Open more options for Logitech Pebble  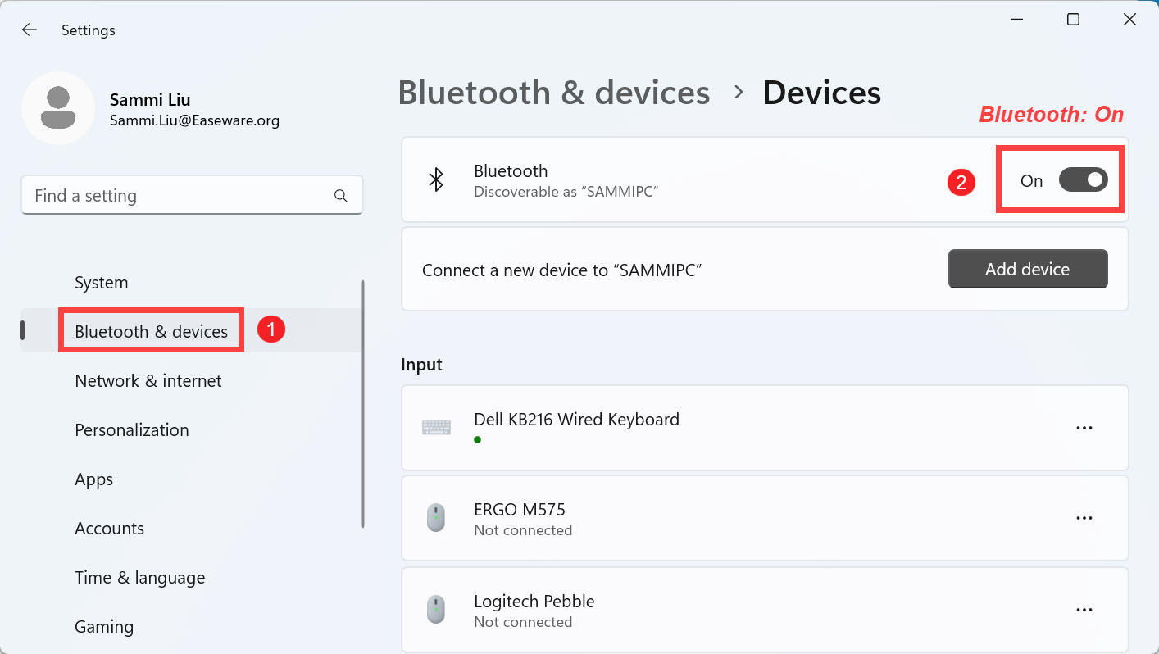1084,609
